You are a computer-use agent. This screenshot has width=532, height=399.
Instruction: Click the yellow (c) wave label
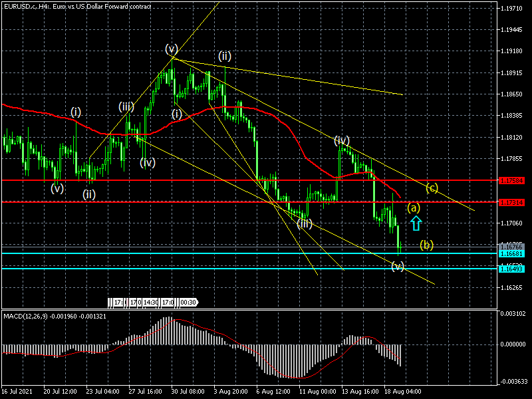coord(432,188)
